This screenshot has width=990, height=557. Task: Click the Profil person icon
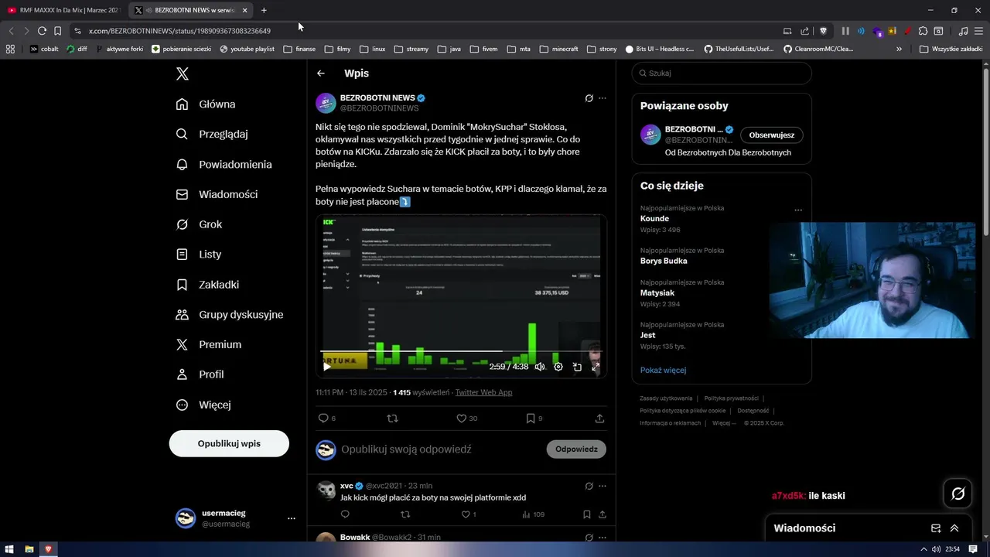[182, 374]
